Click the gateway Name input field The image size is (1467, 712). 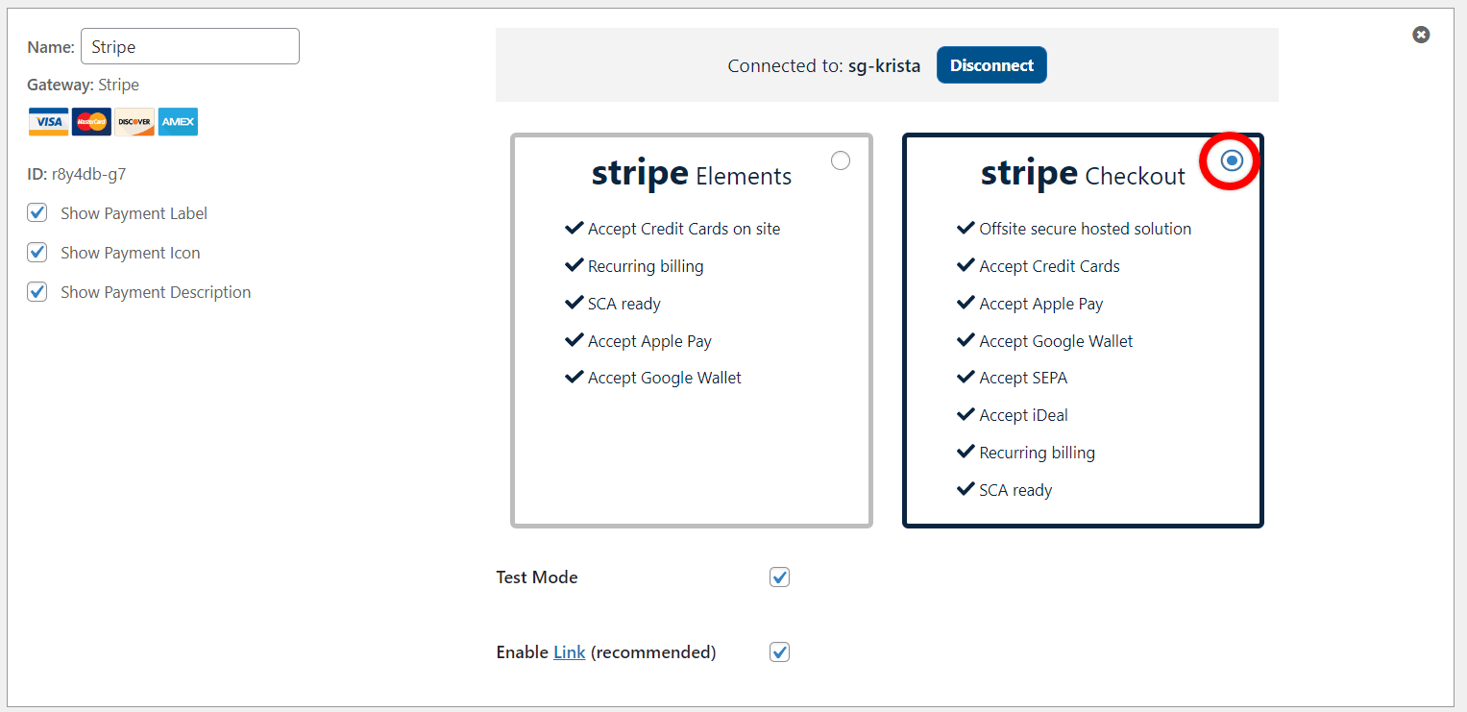[x=190, y=46]
